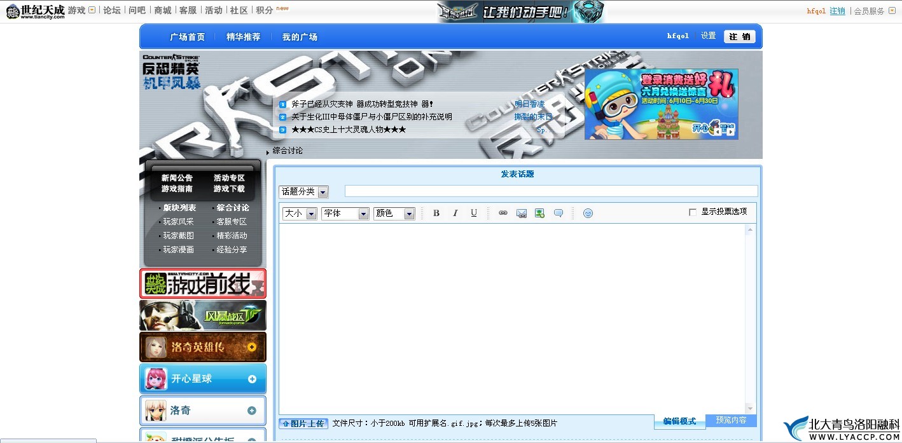902x443 pixels.
Task: Click the top 让我们动手吧 advertisement banner
Action: click(x=520, y=11)
